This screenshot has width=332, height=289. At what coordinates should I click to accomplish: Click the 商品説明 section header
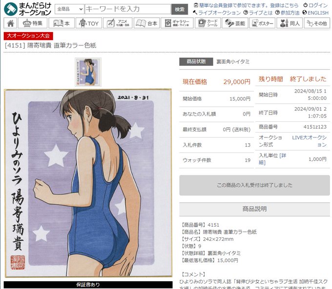(x=254, y=209)
